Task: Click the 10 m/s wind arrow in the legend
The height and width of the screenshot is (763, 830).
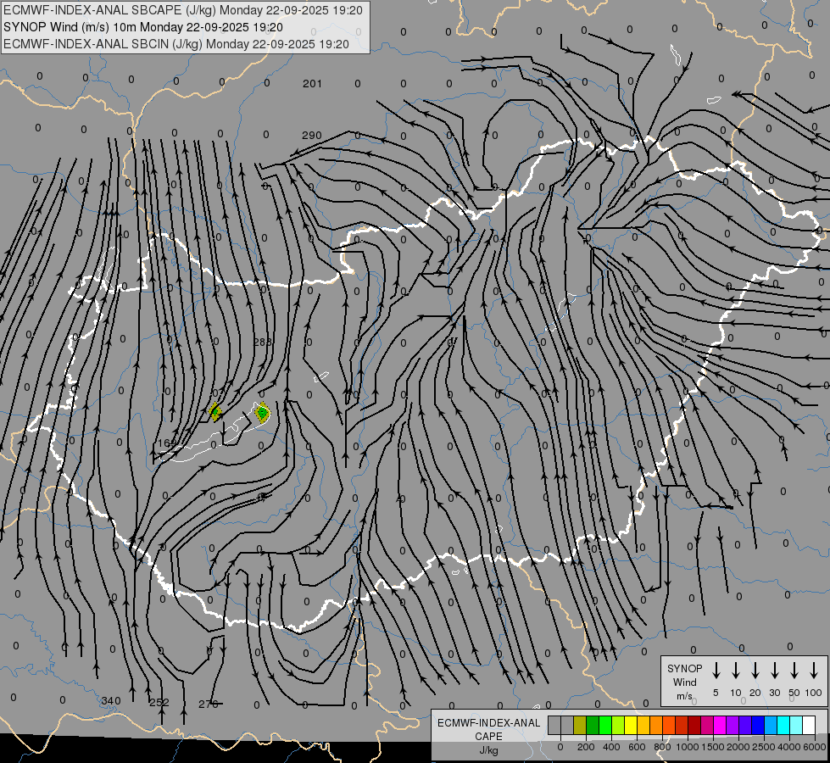Action: pyautogui.click(x=735, y=671)
